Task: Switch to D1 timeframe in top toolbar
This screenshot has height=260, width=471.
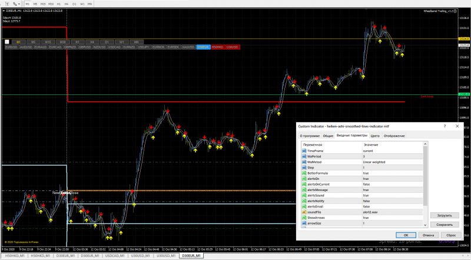Action: (x=74, y=4)
